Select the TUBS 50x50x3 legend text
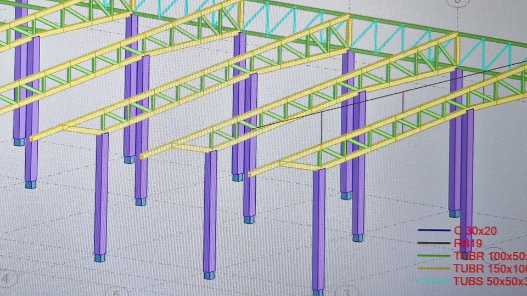The height and width of the screenshot is (296, 527). click(x=489, y=281)
